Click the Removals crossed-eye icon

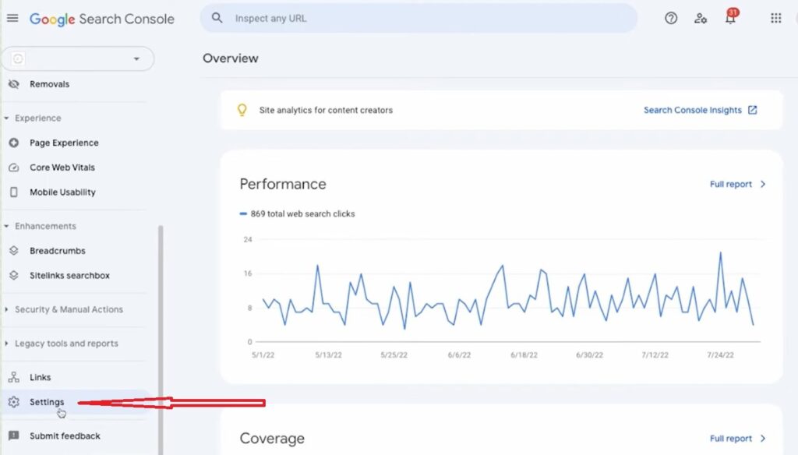point(14,84)
